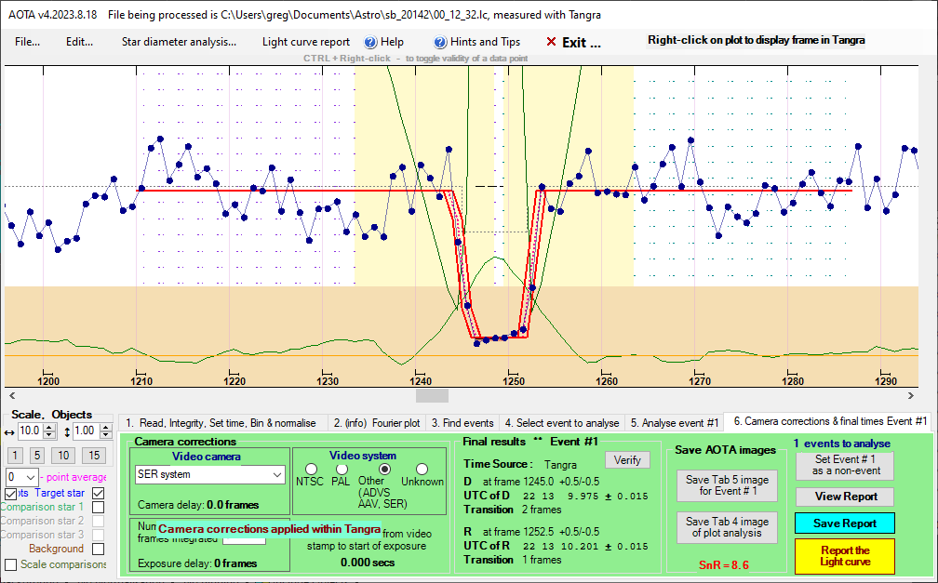Enable the Background checkbox
938x583 pixels.
[99, 550]
